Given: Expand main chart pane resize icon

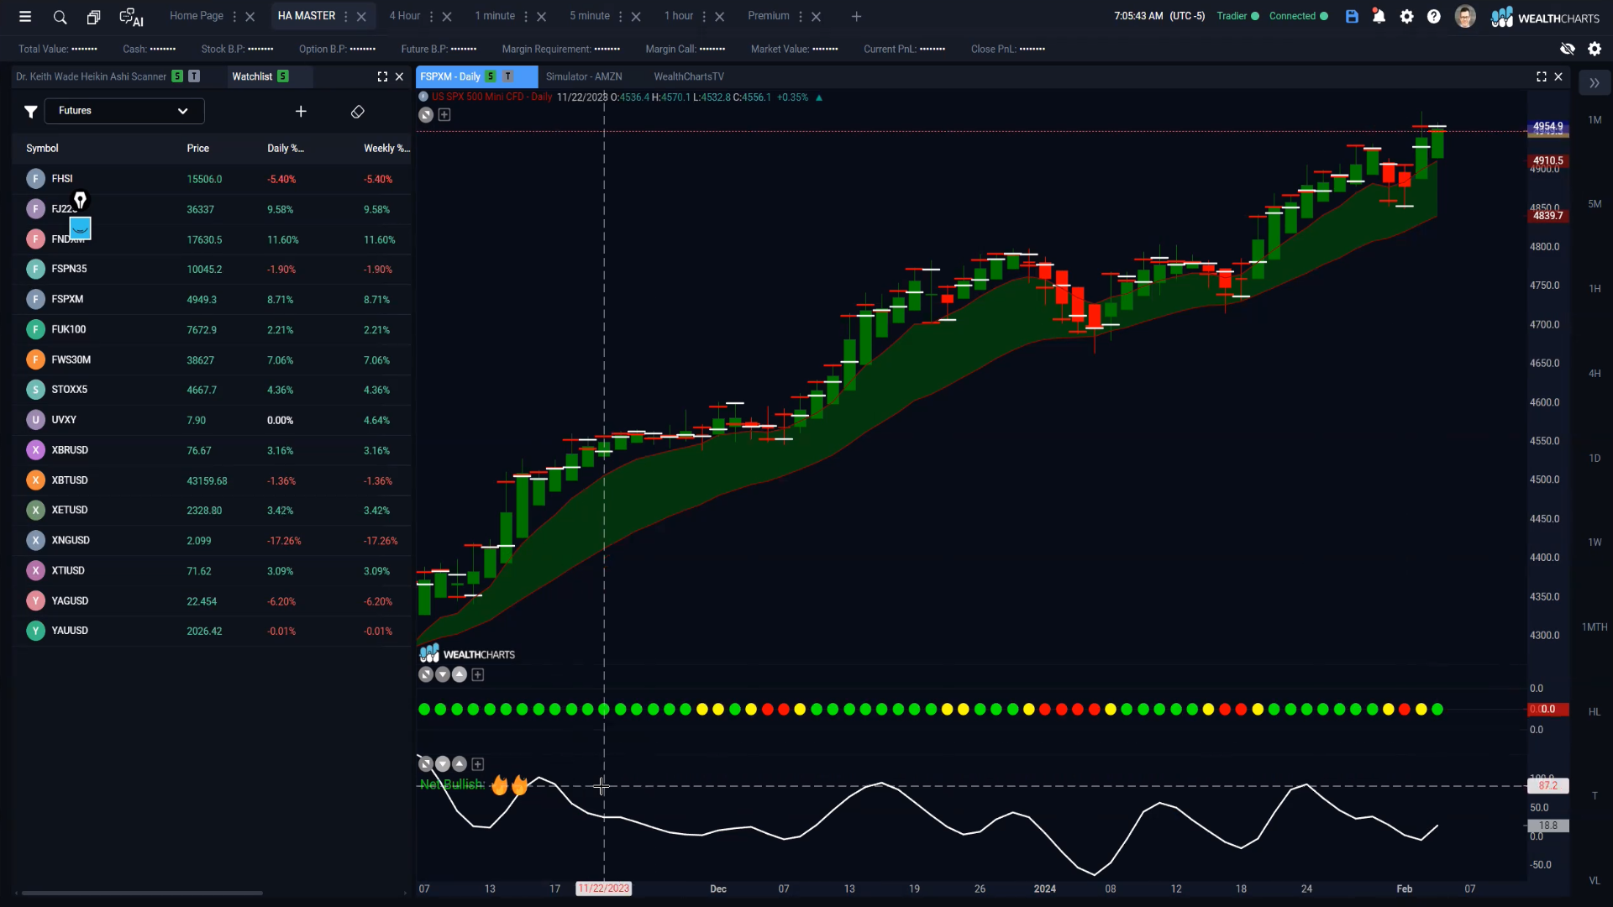Looking at the screenshot, I should pos(426,115).
